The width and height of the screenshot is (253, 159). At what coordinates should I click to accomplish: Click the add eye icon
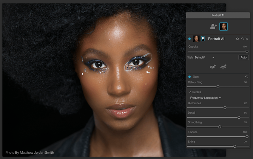click(213, 66)
